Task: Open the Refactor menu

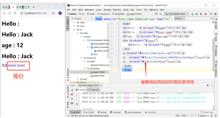Action: coord(117,10)
